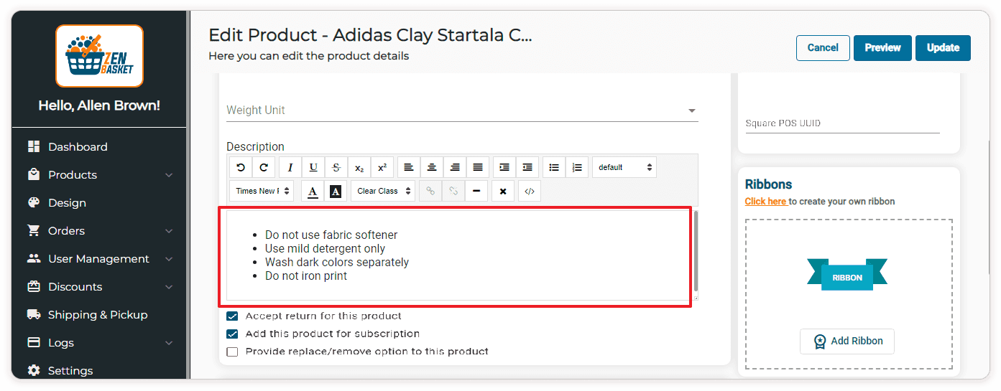Apply superscript formatting
1001x391 pixels.
point(382,167)
